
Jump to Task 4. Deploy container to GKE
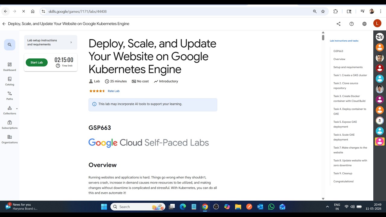[x=350, y=112]
